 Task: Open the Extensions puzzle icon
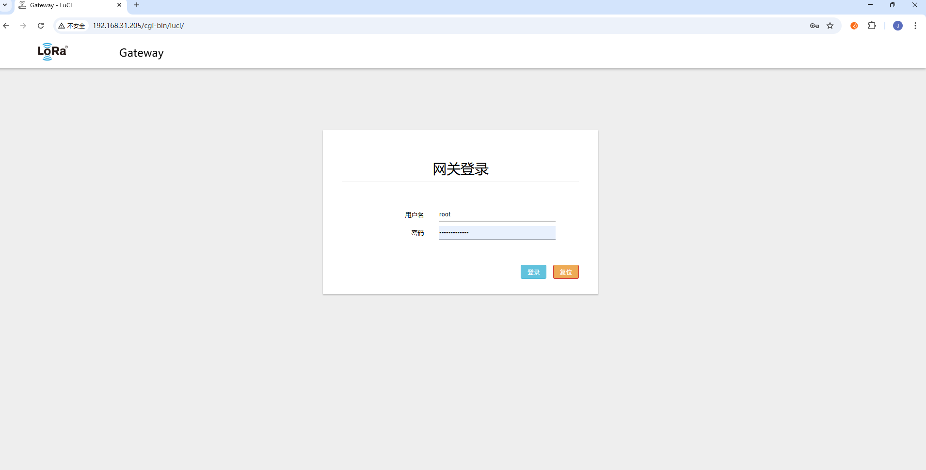872,26
